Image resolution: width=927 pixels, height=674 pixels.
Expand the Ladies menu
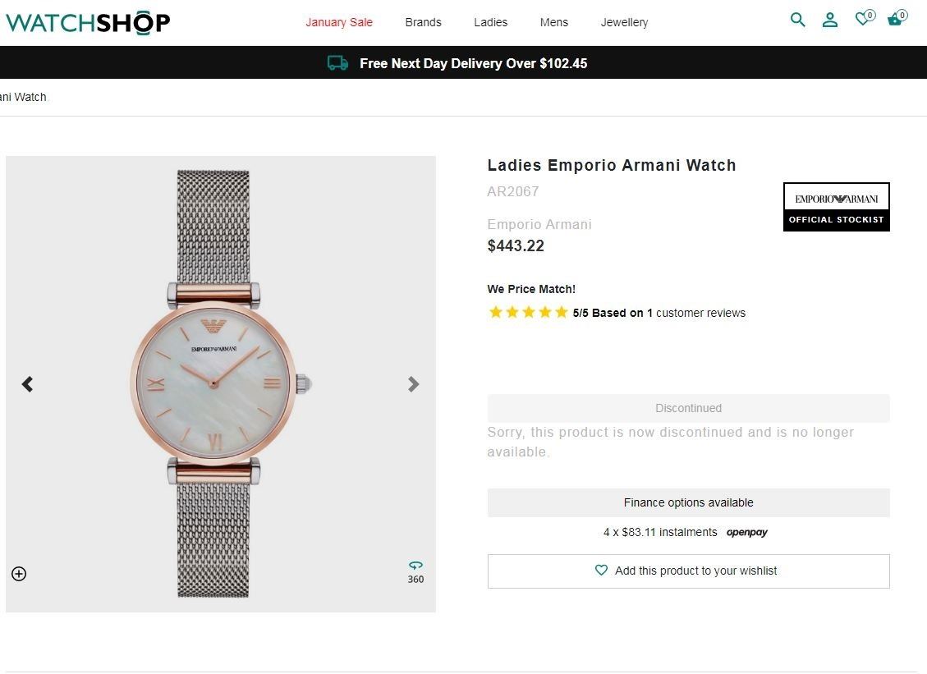coord(490,22)
